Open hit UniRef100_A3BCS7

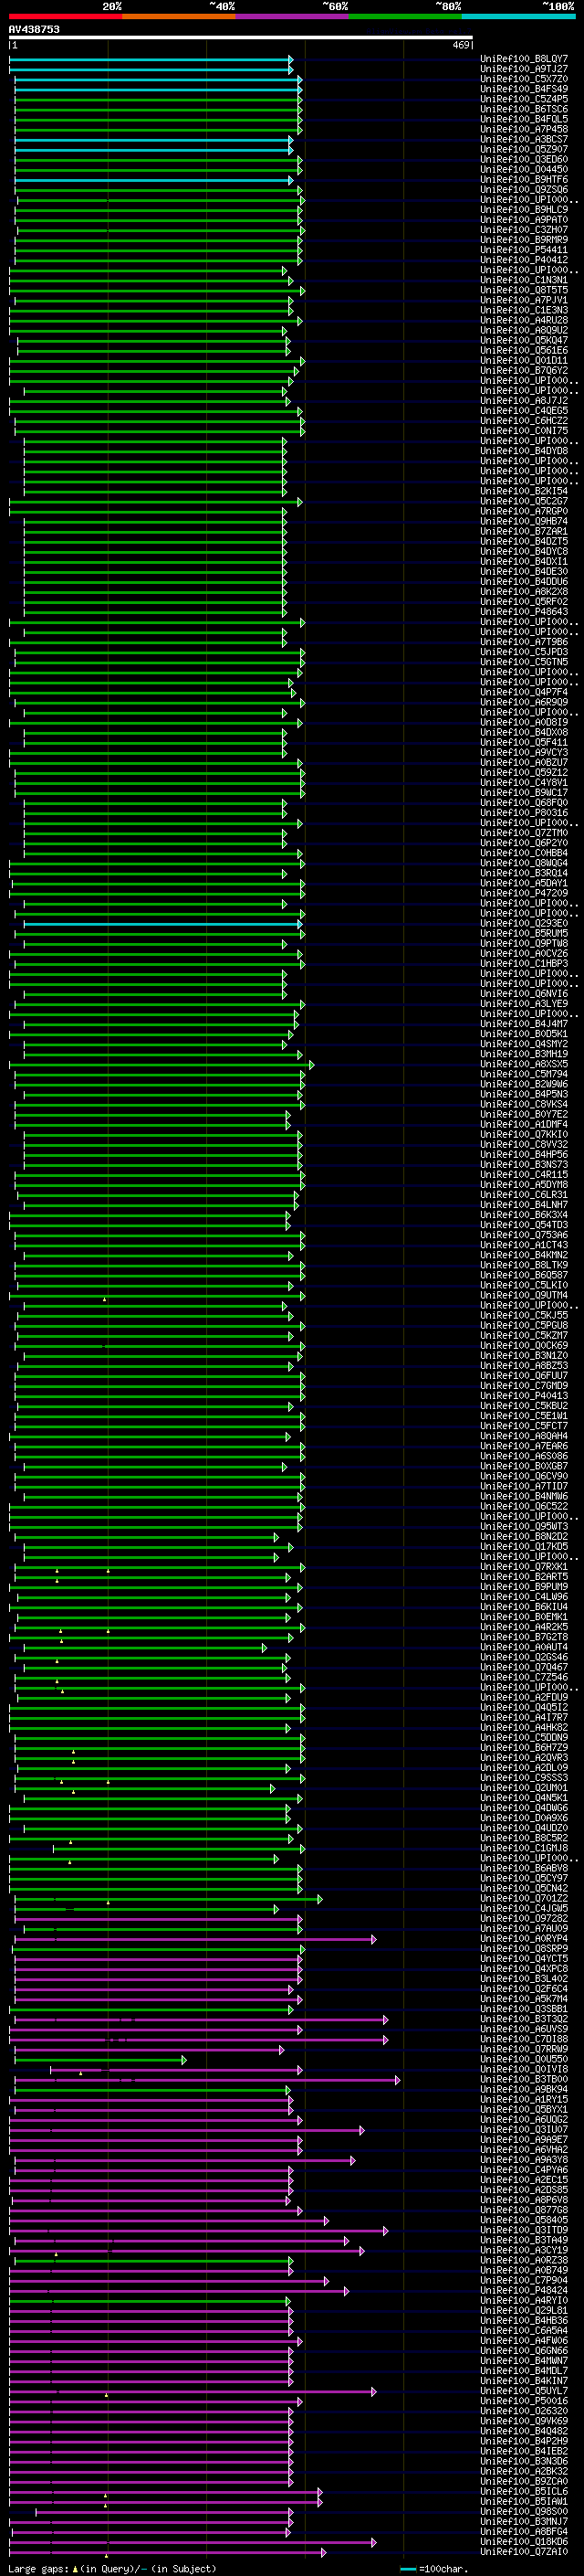click(x=524, y=139)
